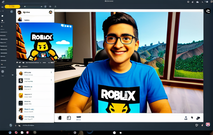Click the person icon in the video toolbar

(186, 118)
